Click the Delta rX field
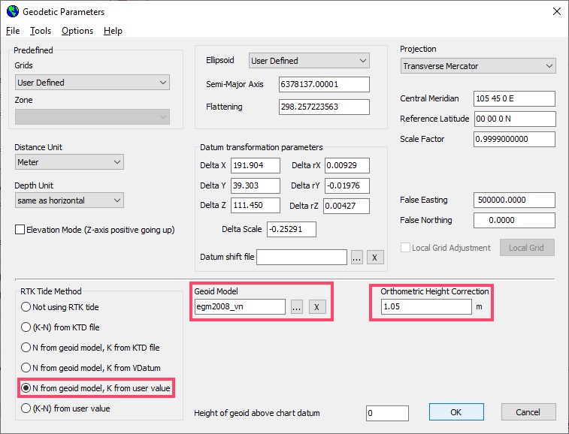Viewport: 569px width, 434px height. [347, 165]
